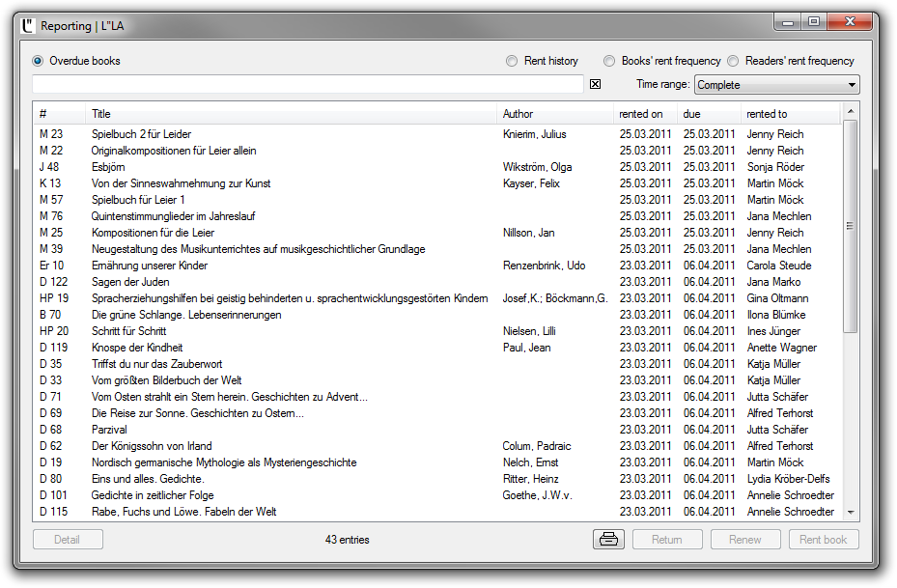897x588 pixels.
Task: Select the Overdue books radio button
Action: pyautogui.click(x=39, y=61)
